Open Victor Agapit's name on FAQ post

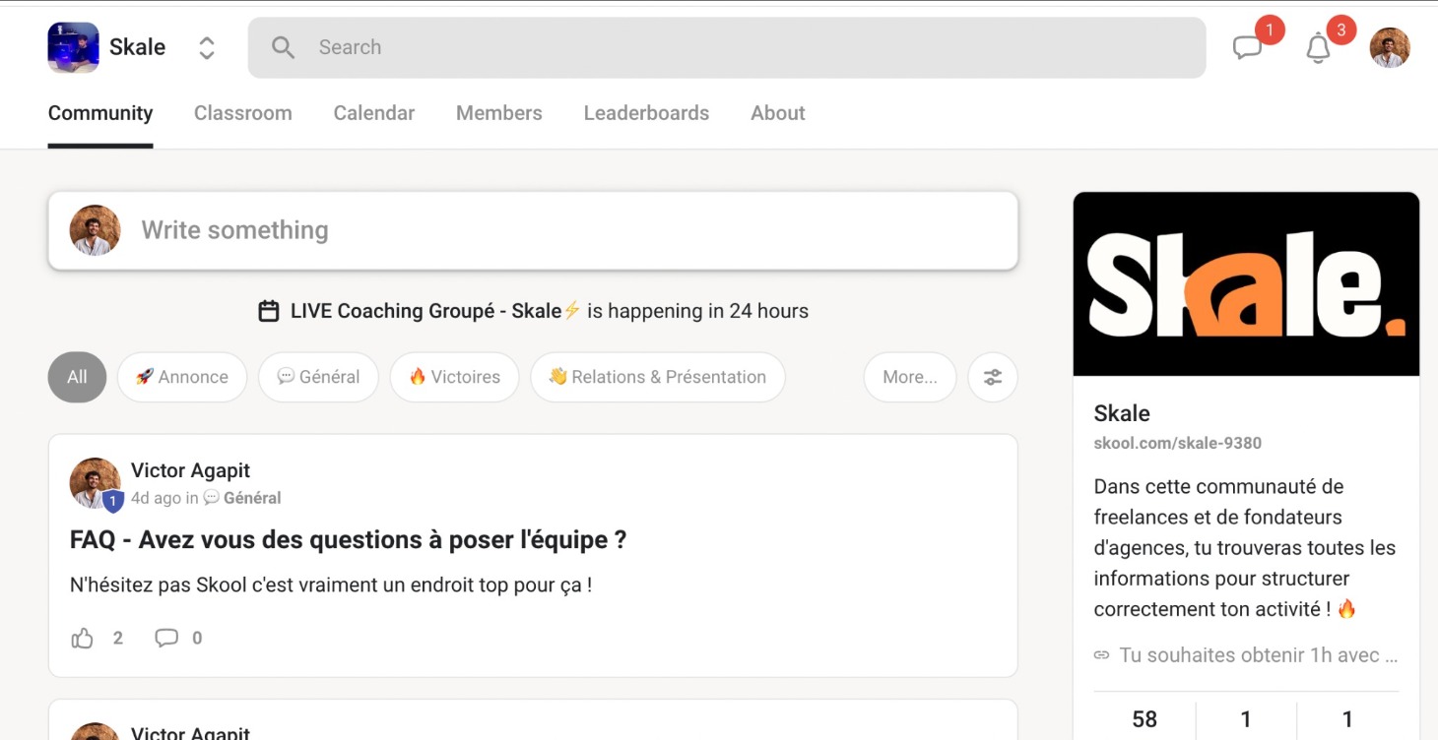tap(191, 470)
